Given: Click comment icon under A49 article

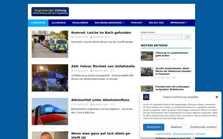Looking at the screenshot, I should (x=111, y=71).
